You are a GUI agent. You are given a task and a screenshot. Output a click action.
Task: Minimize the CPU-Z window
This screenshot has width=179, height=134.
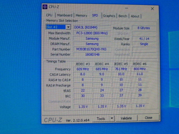click(x=126, y=8)
